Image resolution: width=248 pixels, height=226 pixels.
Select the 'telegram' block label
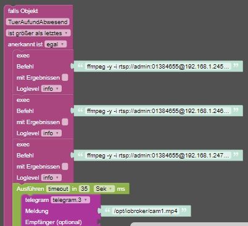[37, 200]
